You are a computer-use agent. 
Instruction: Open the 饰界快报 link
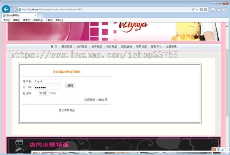click(141, 47)
